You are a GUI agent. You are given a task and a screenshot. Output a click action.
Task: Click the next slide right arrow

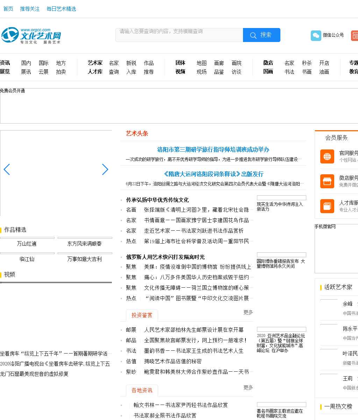coord(105,169)
